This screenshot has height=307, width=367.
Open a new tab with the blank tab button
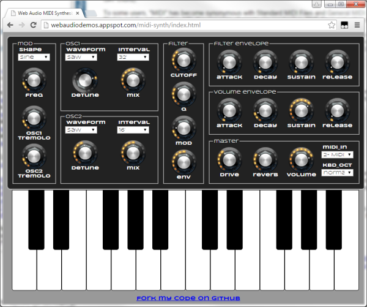coord(92,13)
